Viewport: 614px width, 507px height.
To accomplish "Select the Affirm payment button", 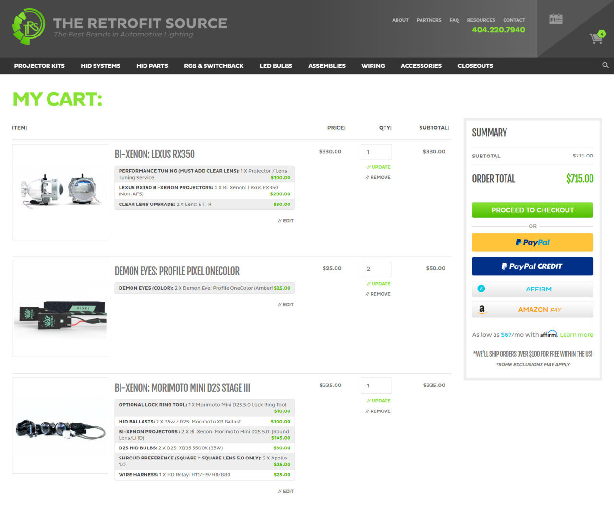I will [532, 289].
